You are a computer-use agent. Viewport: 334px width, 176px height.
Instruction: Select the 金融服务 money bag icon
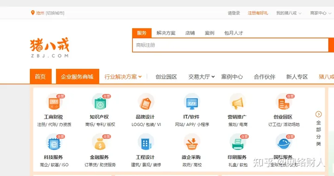[x=100, y=142]
